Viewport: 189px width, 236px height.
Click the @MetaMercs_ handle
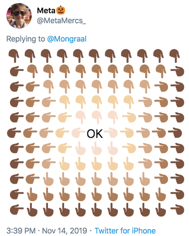(61, 21)
